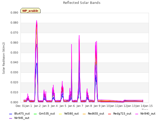The height and width of the screenshot is (123, 164).
Task: Click the Jan 5 x-axis date label
Action: coord(63,106)
